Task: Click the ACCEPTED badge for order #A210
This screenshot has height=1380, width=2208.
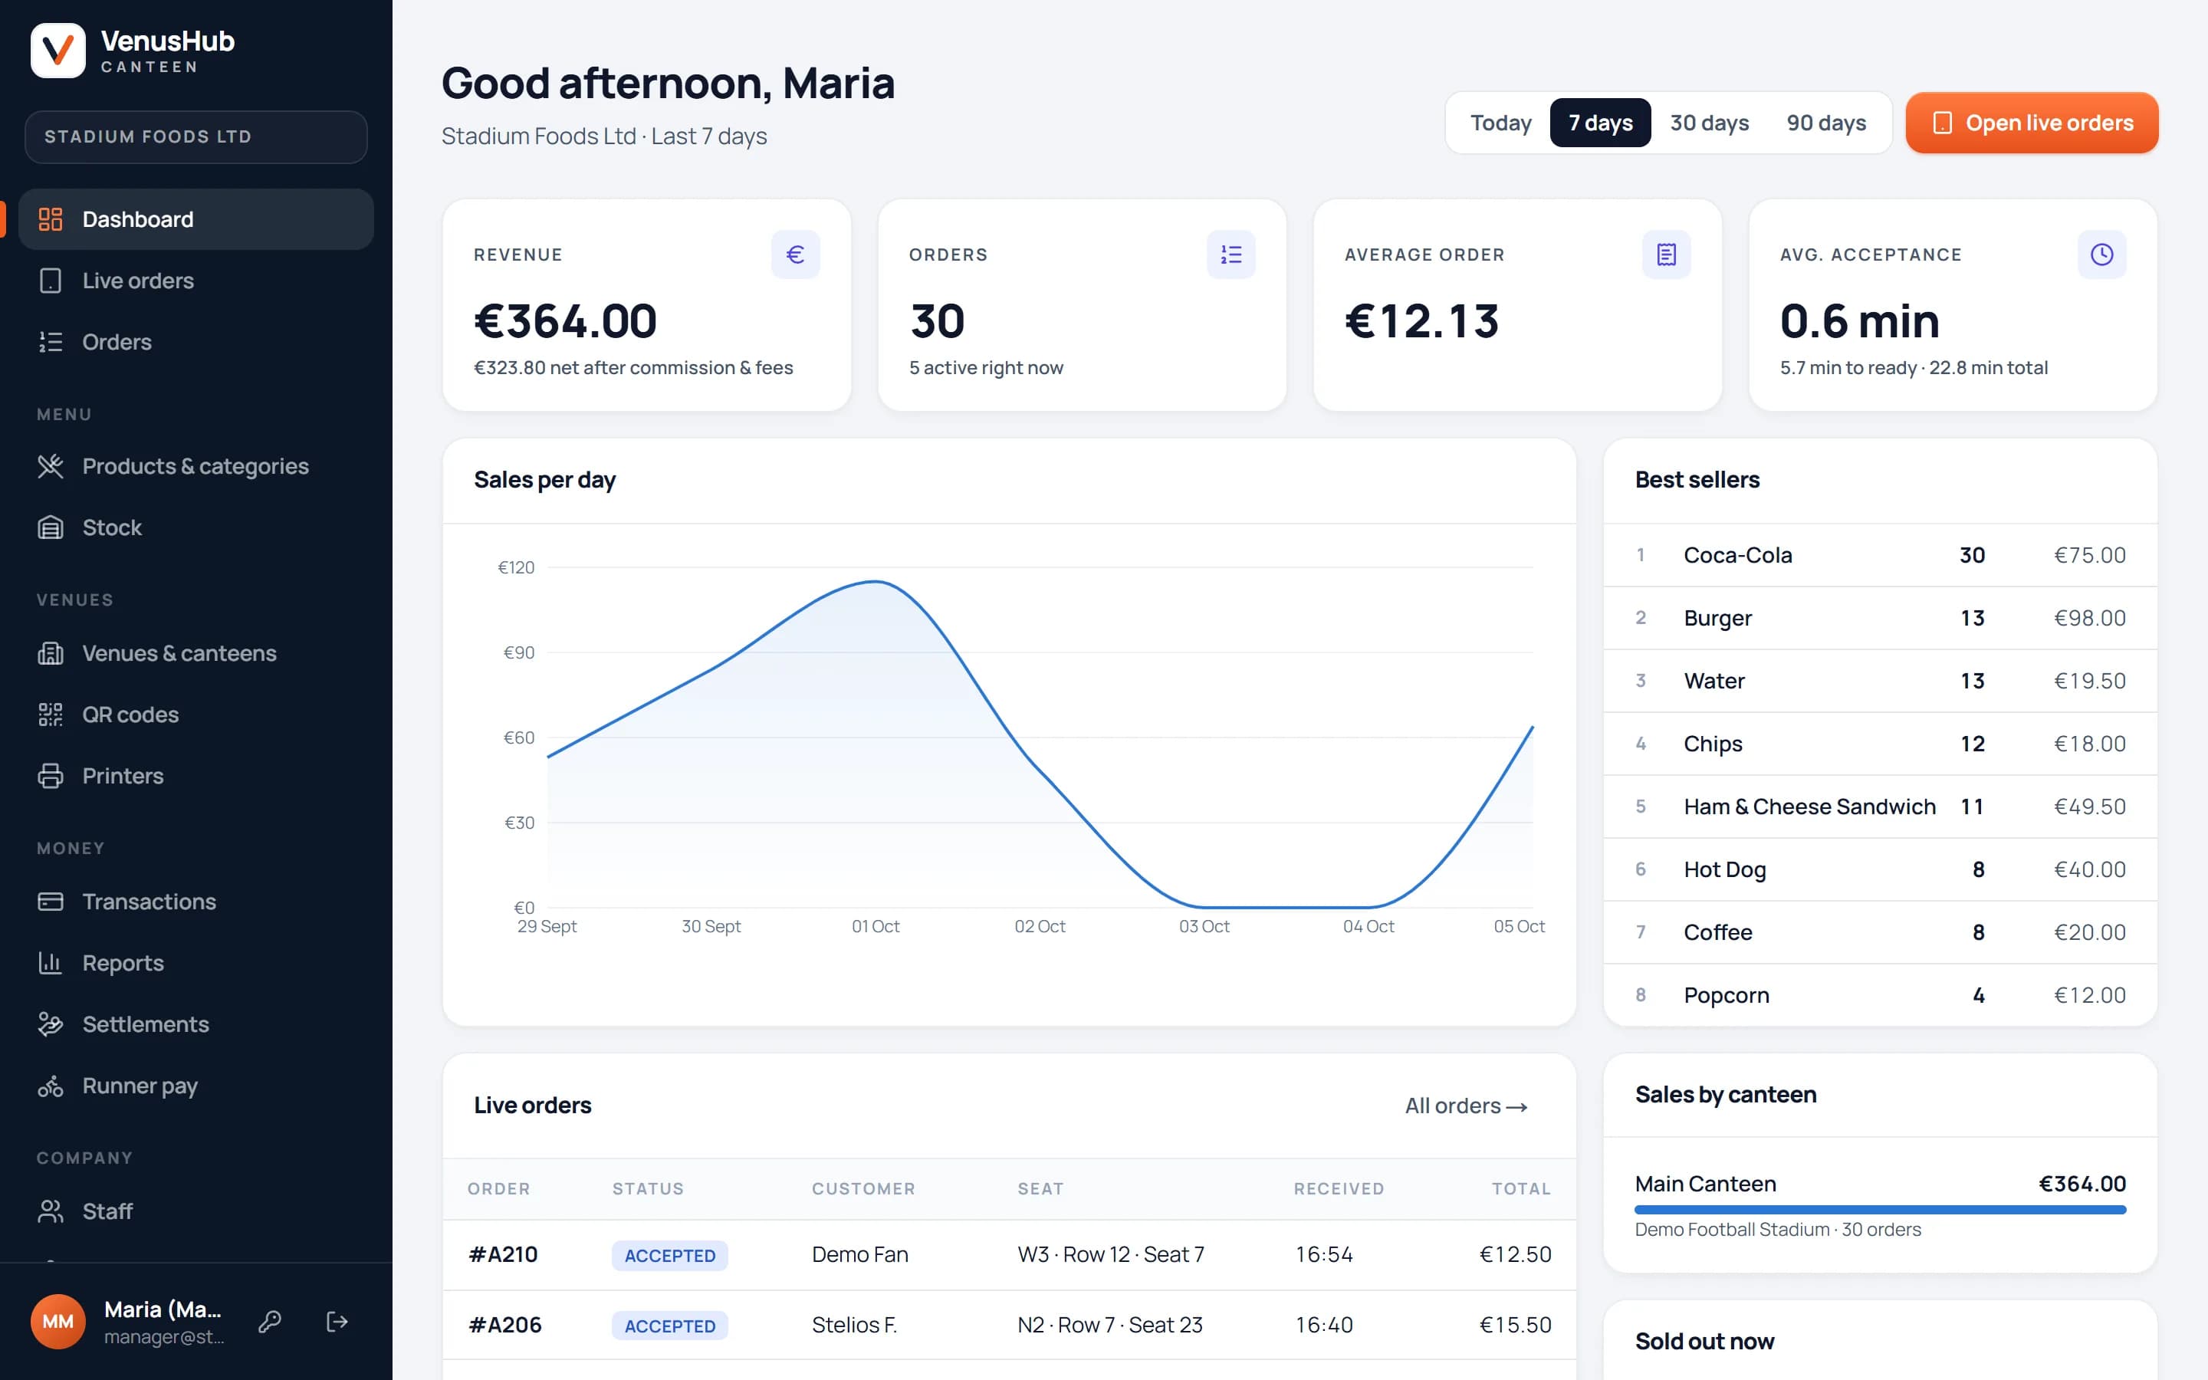Action: pyautogui.click(x=670, y=1255)
